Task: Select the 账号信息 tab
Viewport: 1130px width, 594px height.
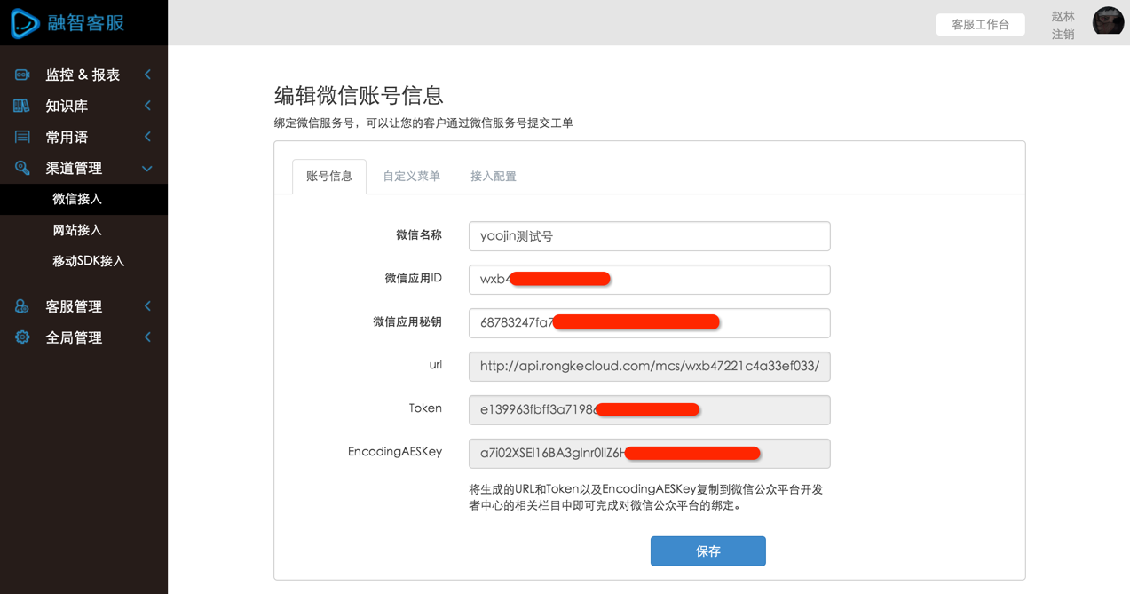Action: click(x=329, y=177)
